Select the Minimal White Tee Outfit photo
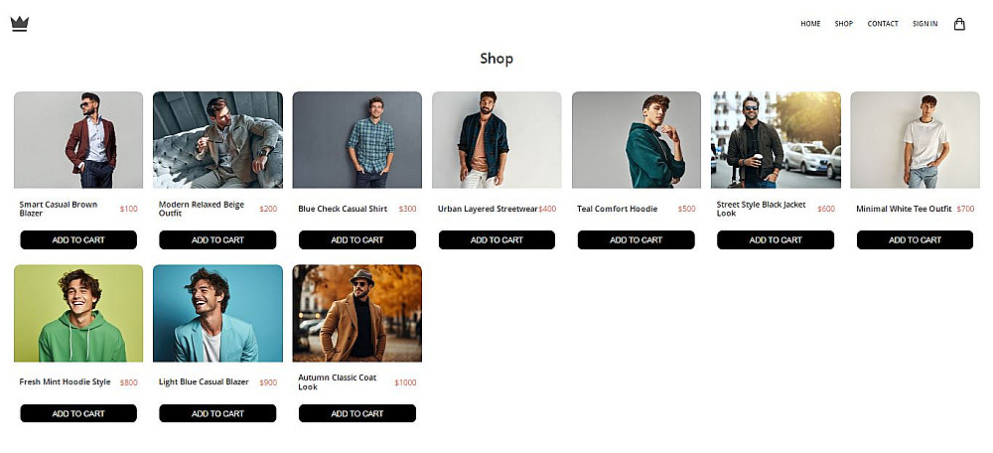This screenshot has height=453, width=993. pos(915,140)
